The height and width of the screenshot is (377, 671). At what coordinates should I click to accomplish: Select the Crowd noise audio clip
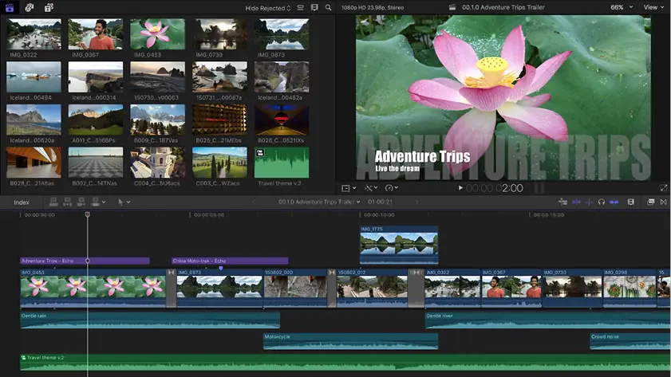point(630,341)
